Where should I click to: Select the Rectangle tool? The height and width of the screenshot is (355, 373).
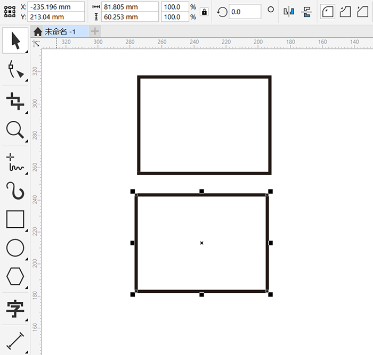(15, 219)
